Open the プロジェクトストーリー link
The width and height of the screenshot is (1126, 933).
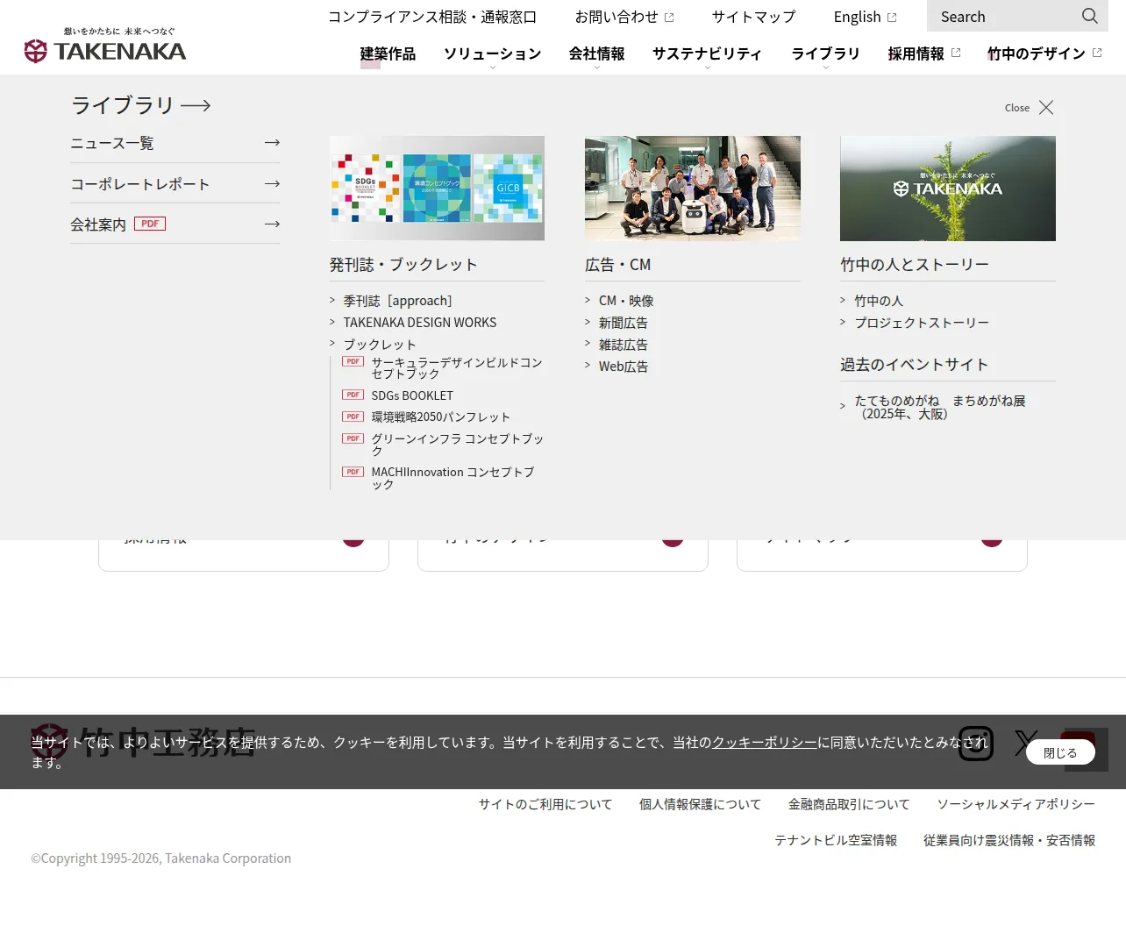pos(922,323)
